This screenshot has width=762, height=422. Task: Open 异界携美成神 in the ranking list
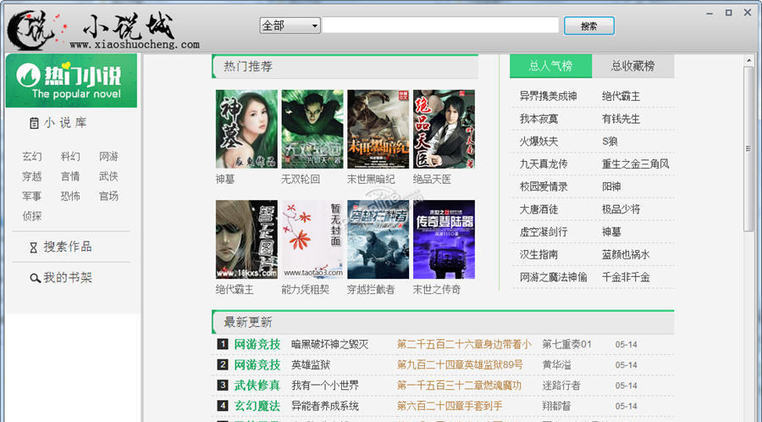pyautogui.click(x=548, y=97)
